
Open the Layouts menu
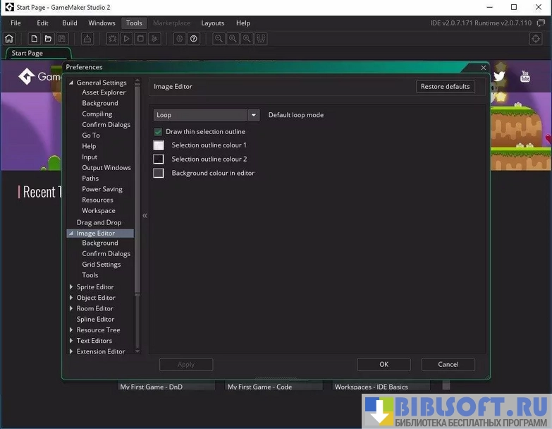(212, 23)
